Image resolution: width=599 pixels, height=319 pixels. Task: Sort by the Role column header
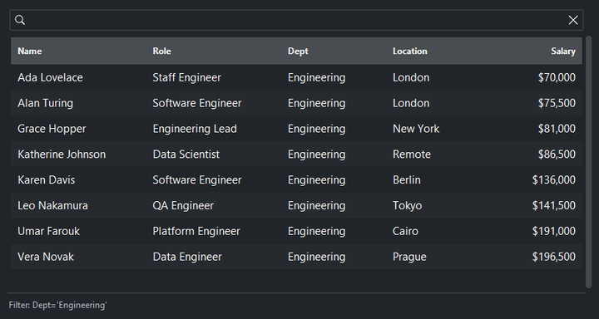coord(161,52)
